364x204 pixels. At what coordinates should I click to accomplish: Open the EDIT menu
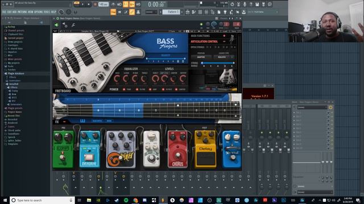click(x=9, y=12)
